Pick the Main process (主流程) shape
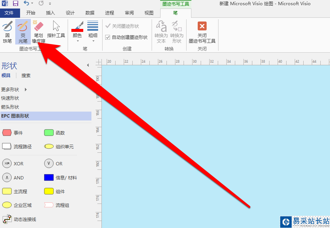 pos(15,191)
